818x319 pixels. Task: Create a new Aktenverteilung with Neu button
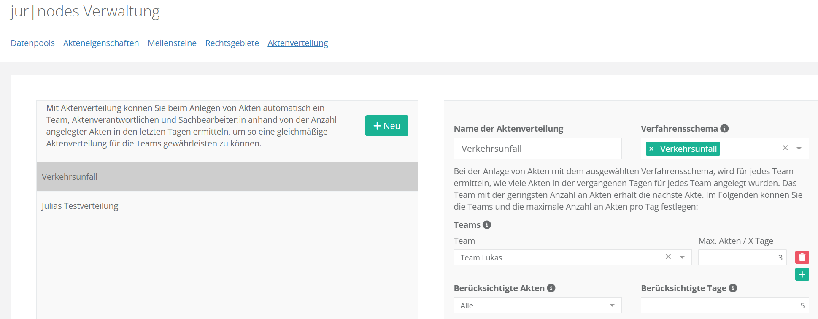tap(386, 126)
